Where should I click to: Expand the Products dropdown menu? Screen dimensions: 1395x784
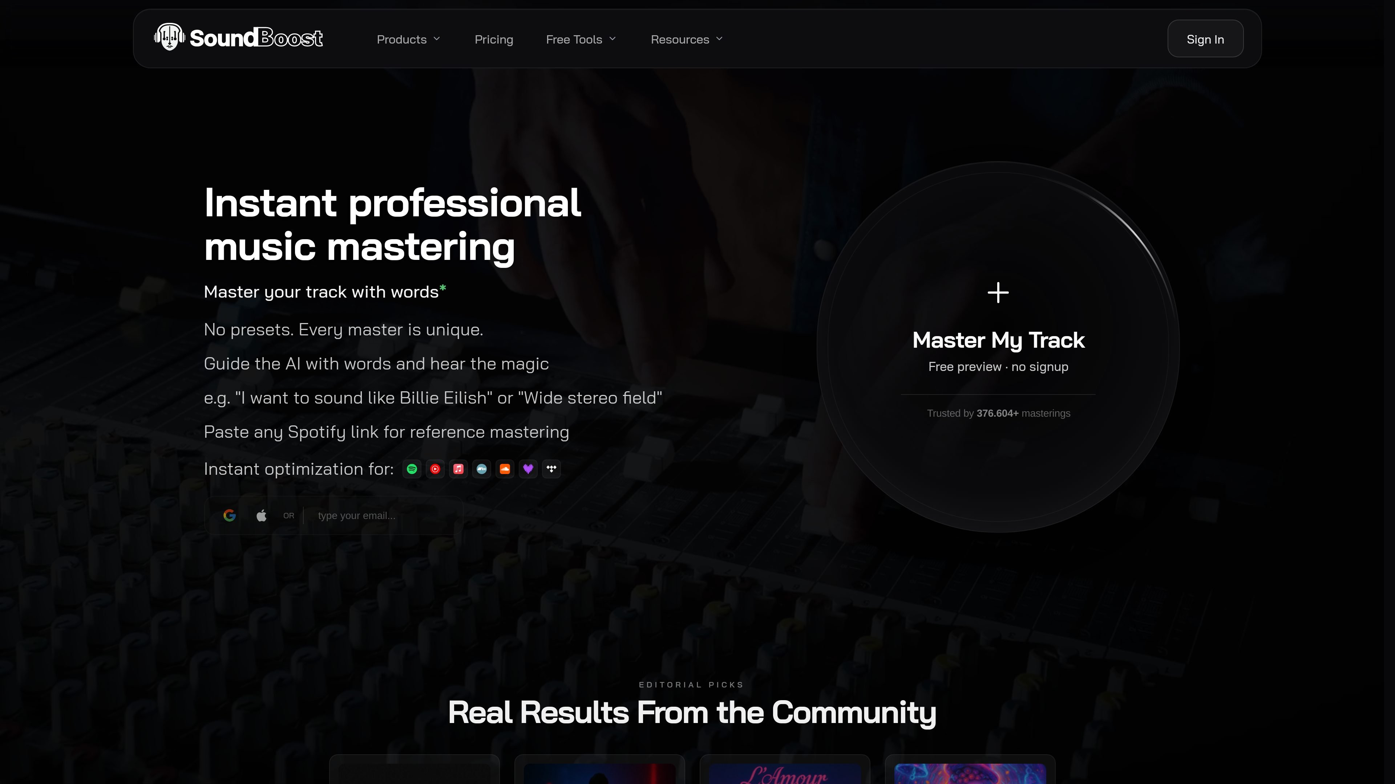click(x=409, y=40)
